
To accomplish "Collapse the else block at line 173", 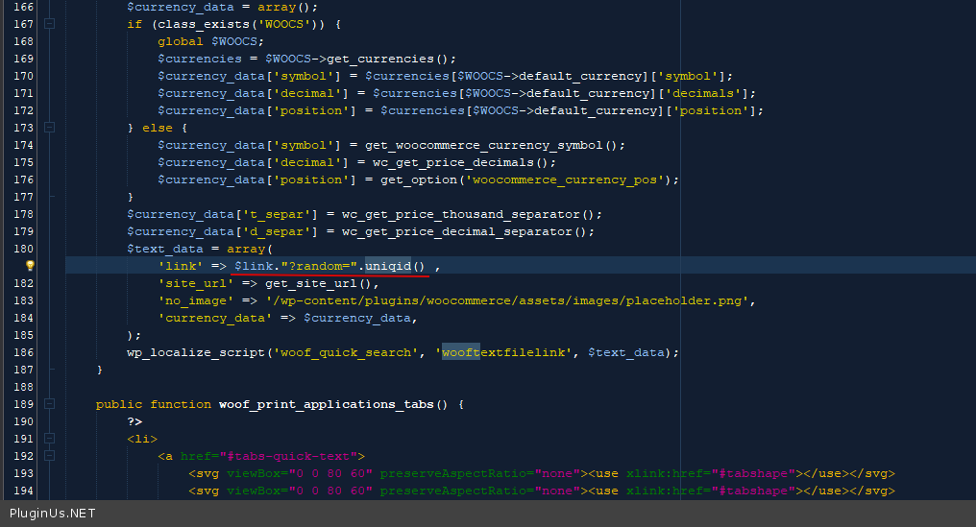I will click(x=49, y=128).
